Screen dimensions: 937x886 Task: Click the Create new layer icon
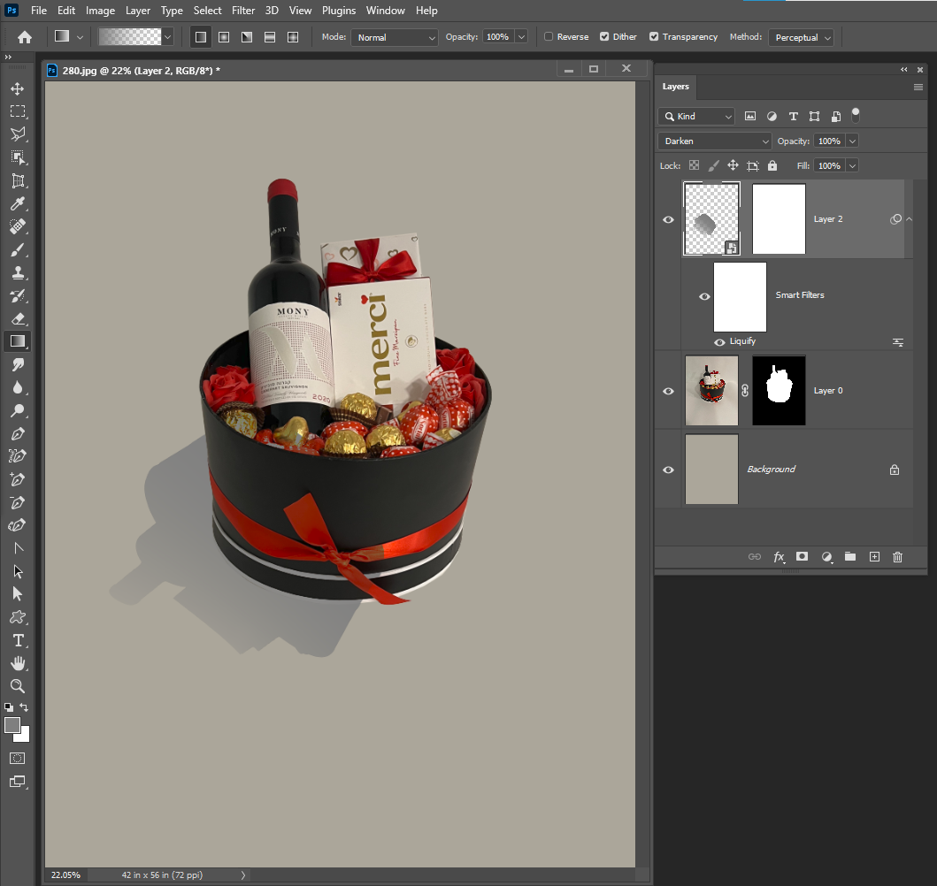coord(874,557)
